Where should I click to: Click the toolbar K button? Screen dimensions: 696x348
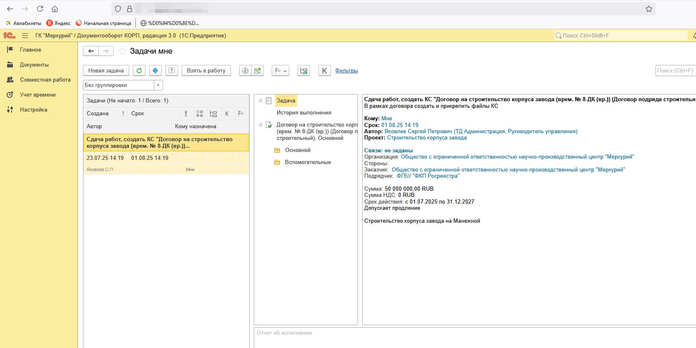[x=324, y=71]
